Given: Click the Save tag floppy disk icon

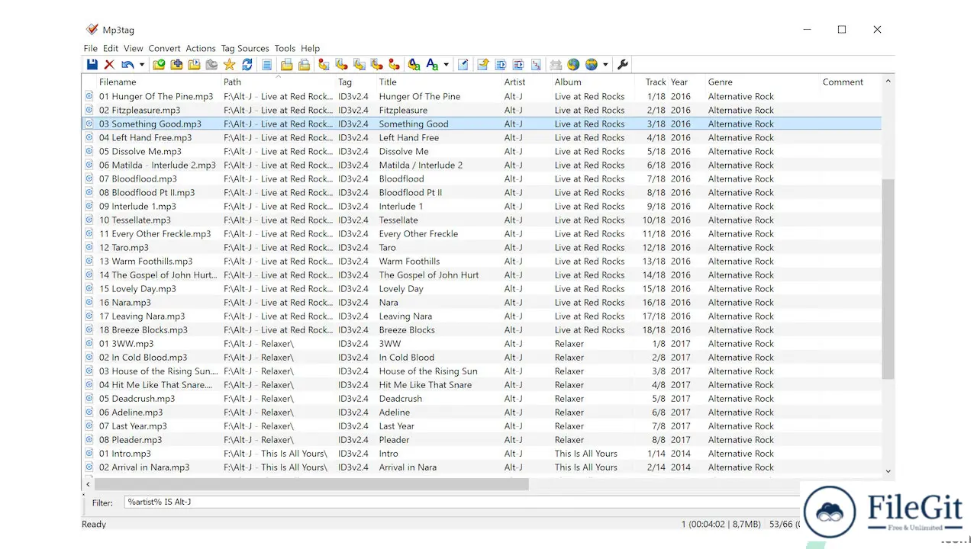Looking at the screenshot, I should [x=92, y=65].
